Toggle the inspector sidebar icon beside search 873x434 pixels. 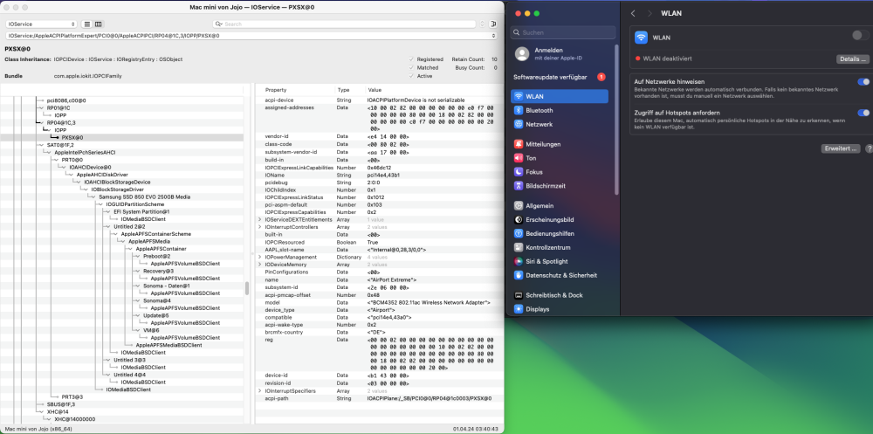(x=494, y=24)
